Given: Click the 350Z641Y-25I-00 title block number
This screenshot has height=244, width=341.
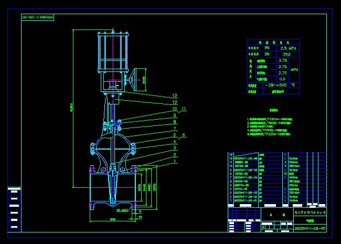Looking at the screenshot, I should (x=309, y=228).
